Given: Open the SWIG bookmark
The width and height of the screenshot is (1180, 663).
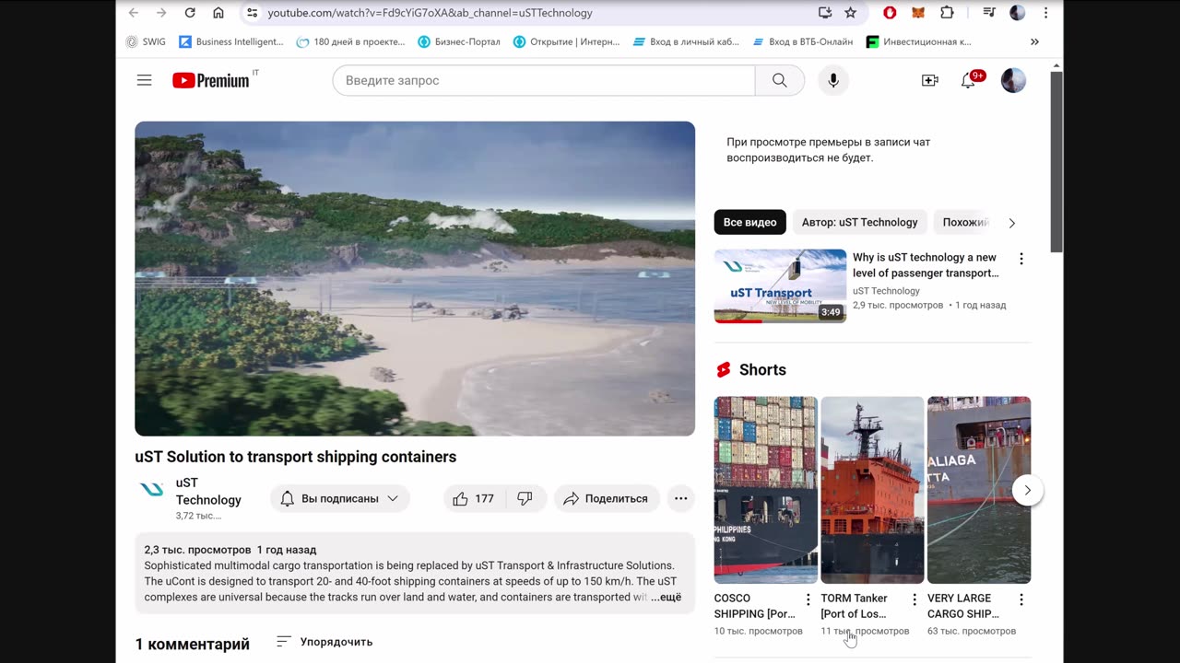Looking at the screenshot, I should point(146,41).
